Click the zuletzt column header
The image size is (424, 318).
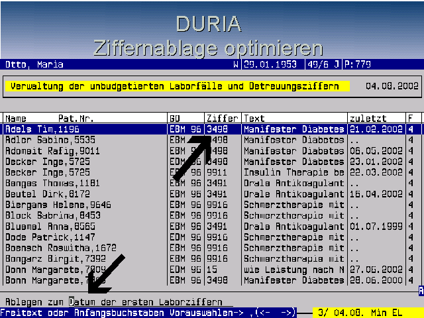click(368, 119)
